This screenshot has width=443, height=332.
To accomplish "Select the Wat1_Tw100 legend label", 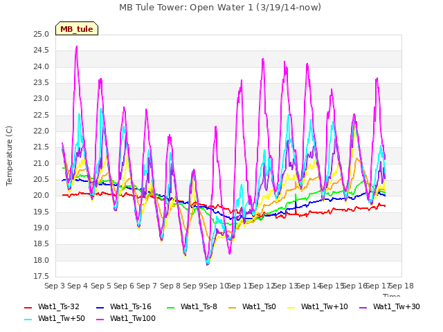I will click(x=133, y=318).
